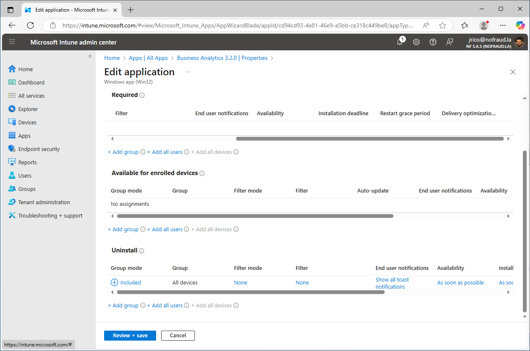Click Read aloud icon in address bar

click(426, 25)
